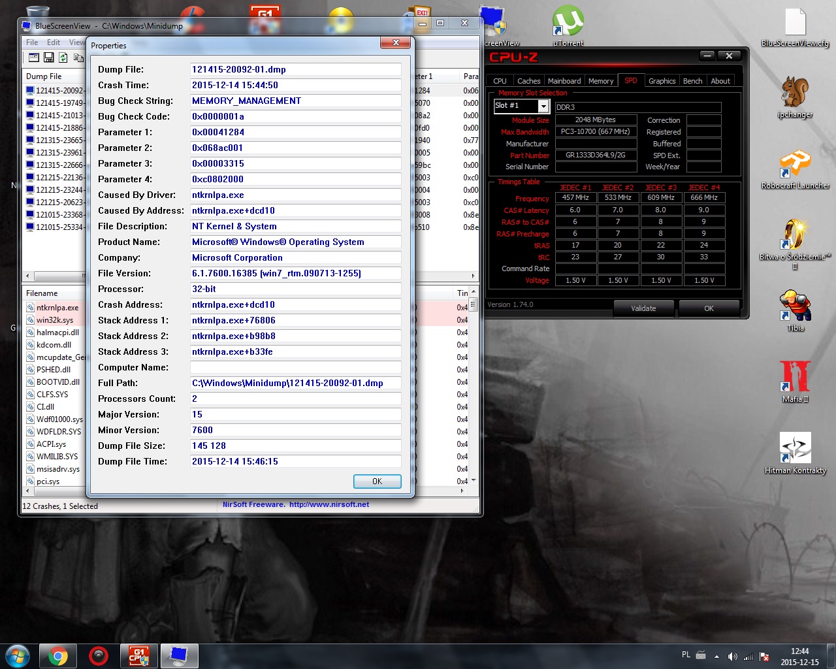
Task: Select the ACPI.sys driver row
Action: [56, 444]
